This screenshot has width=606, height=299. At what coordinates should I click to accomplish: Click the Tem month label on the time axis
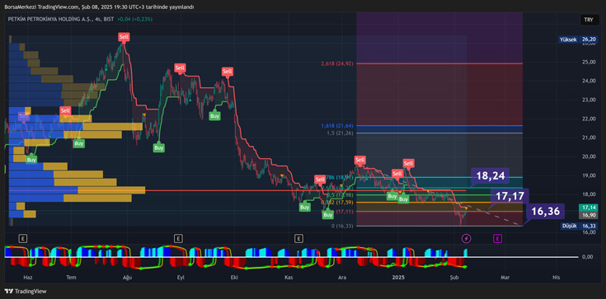(71, 278)
